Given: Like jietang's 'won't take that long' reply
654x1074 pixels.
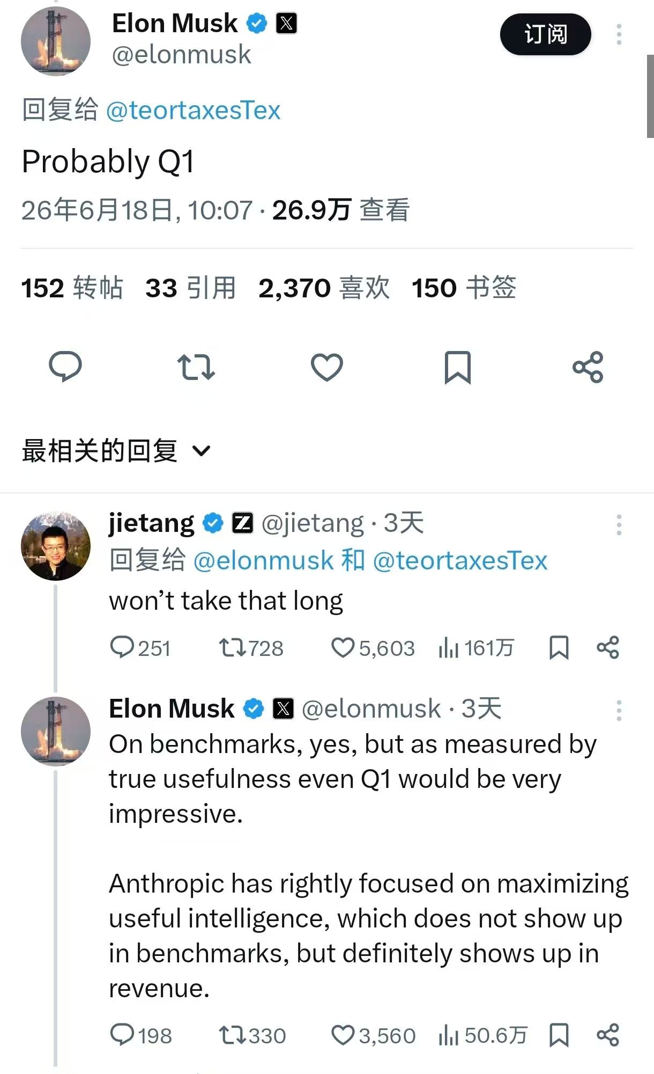Looking at the screenshot, I should point(373,648).
